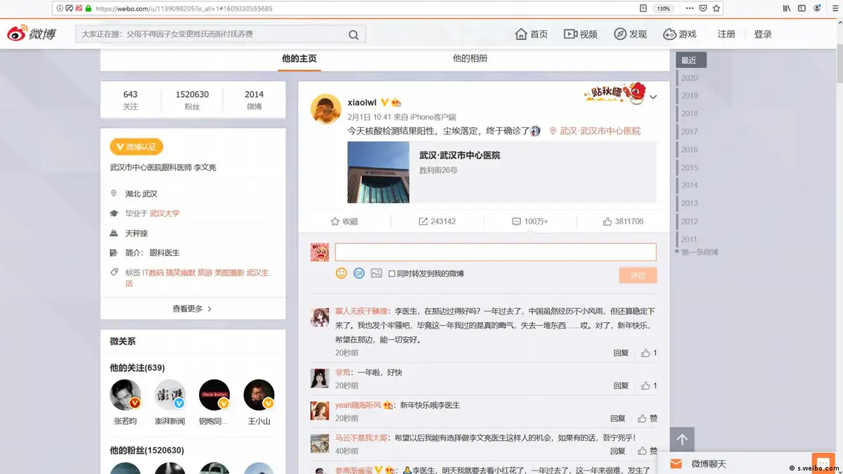The width and height of the screenshot is (843, 474).
Task: Bookmark the page with the browser star icon
Action: 716,8
